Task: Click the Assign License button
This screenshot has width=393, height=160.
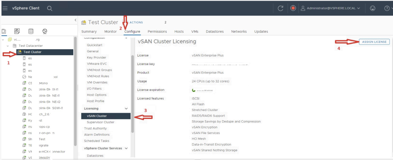Action: [x=374, y=42]
